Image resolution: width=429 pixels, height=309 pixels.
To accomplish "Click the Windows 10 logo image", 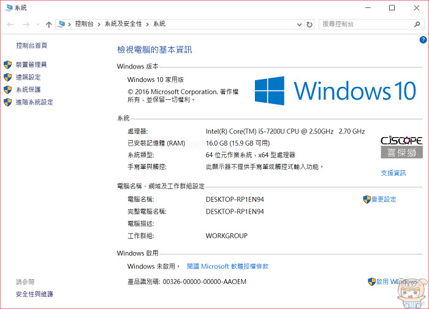I will [x=335, y=91].
